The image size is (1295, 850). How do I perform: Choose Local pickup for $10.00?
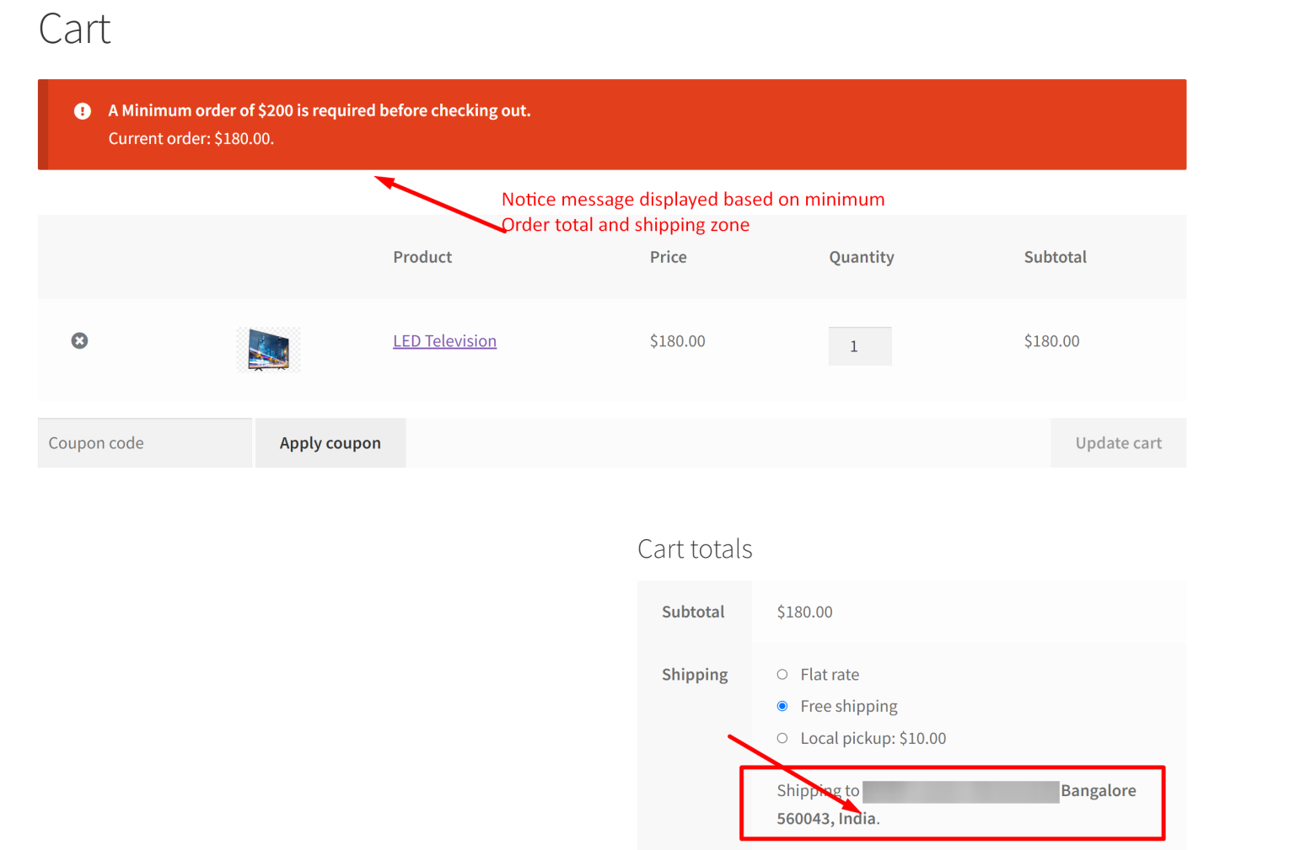(x=782, y=738)
